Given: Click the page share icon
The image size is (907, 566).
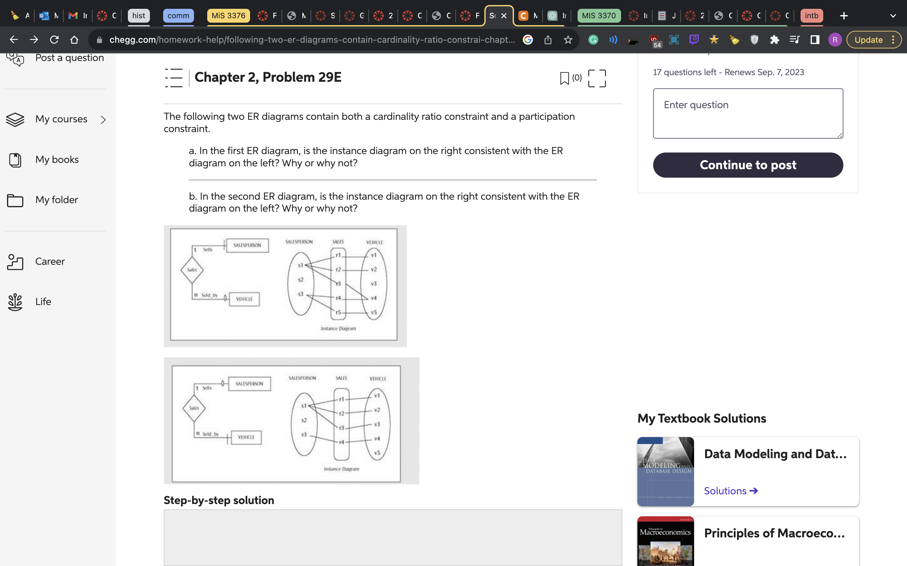Looking at the screenshot, I should pos(548,40).
